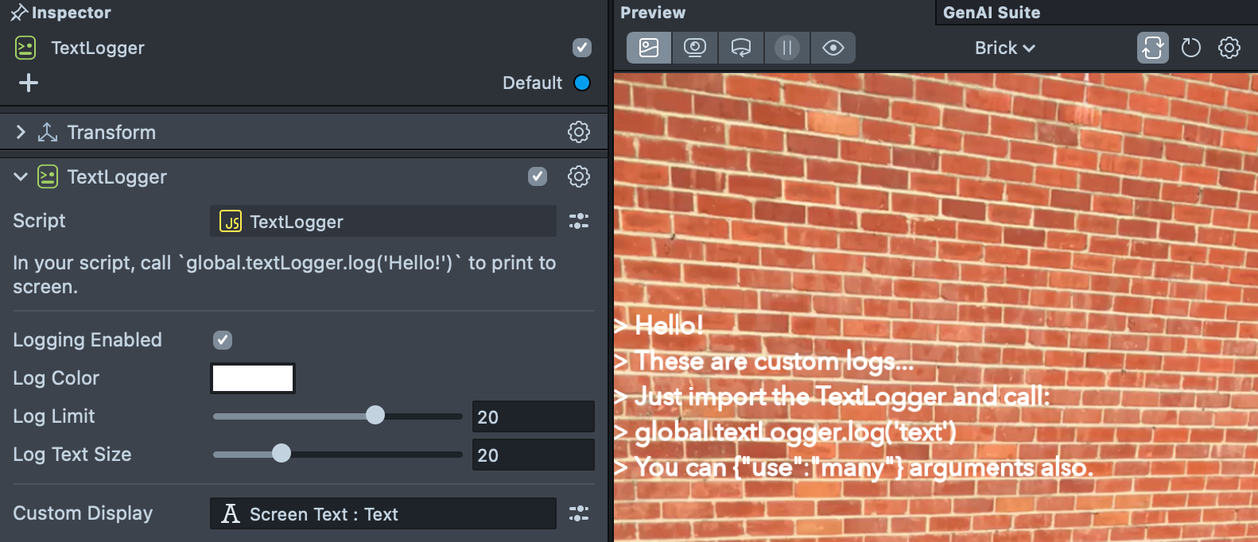Click the Custom Display label

pos(83,513)
